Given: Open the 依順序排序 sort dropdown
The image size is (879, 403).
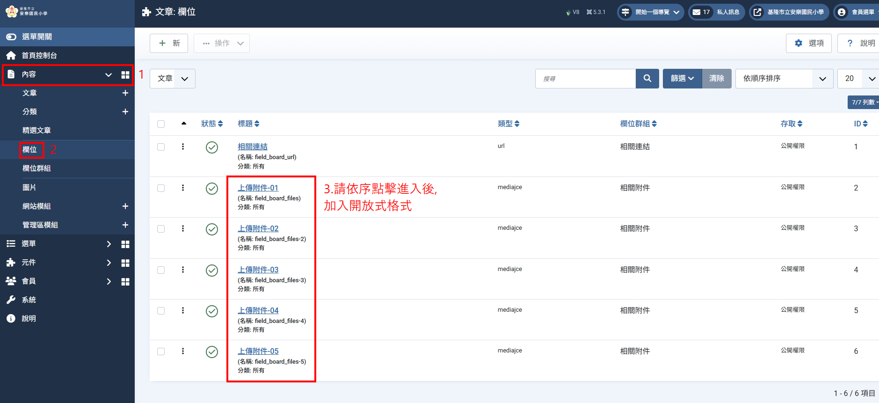Looking at the screenshot, I should pyautogui.click(x=784, y=79).
